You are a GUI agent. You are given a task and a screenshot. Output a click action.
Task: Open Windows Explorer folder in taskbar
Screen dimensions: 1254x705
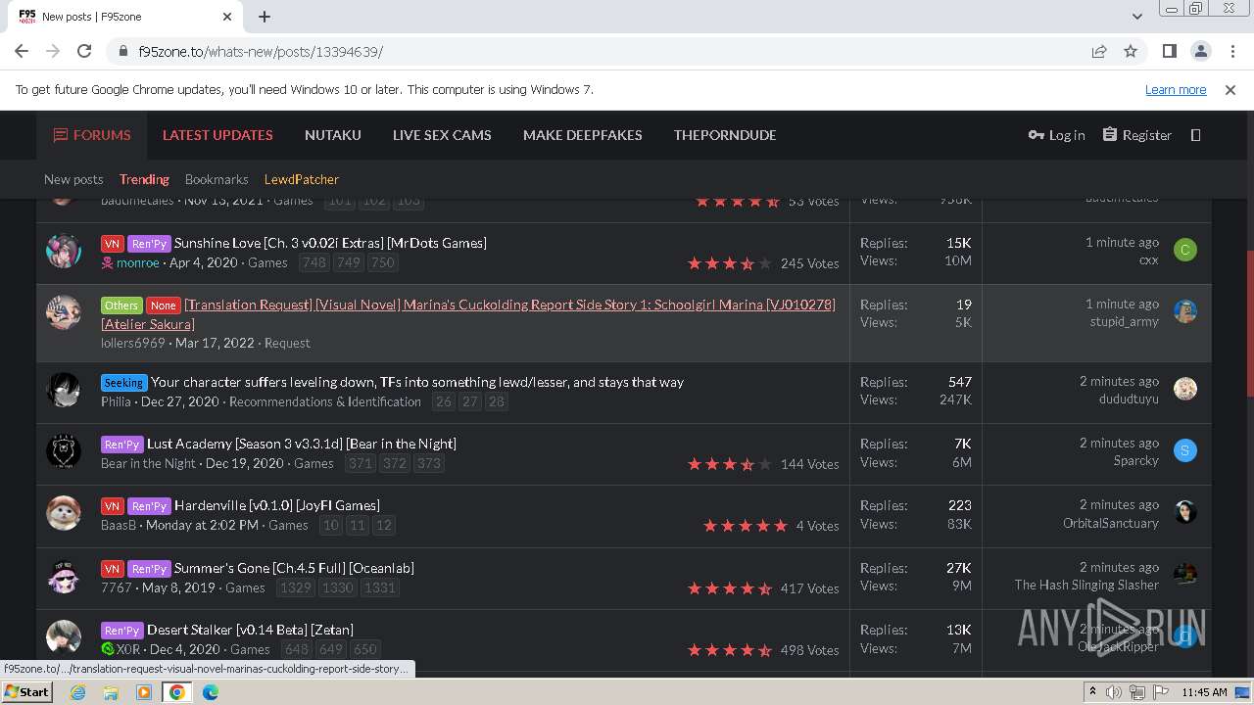(x=111, y=692)
